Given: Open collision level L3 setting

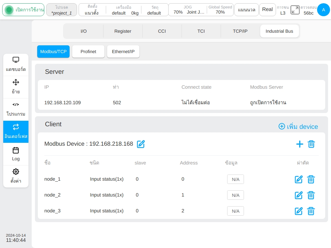Looking at the screenshot, I should (283, 10).
